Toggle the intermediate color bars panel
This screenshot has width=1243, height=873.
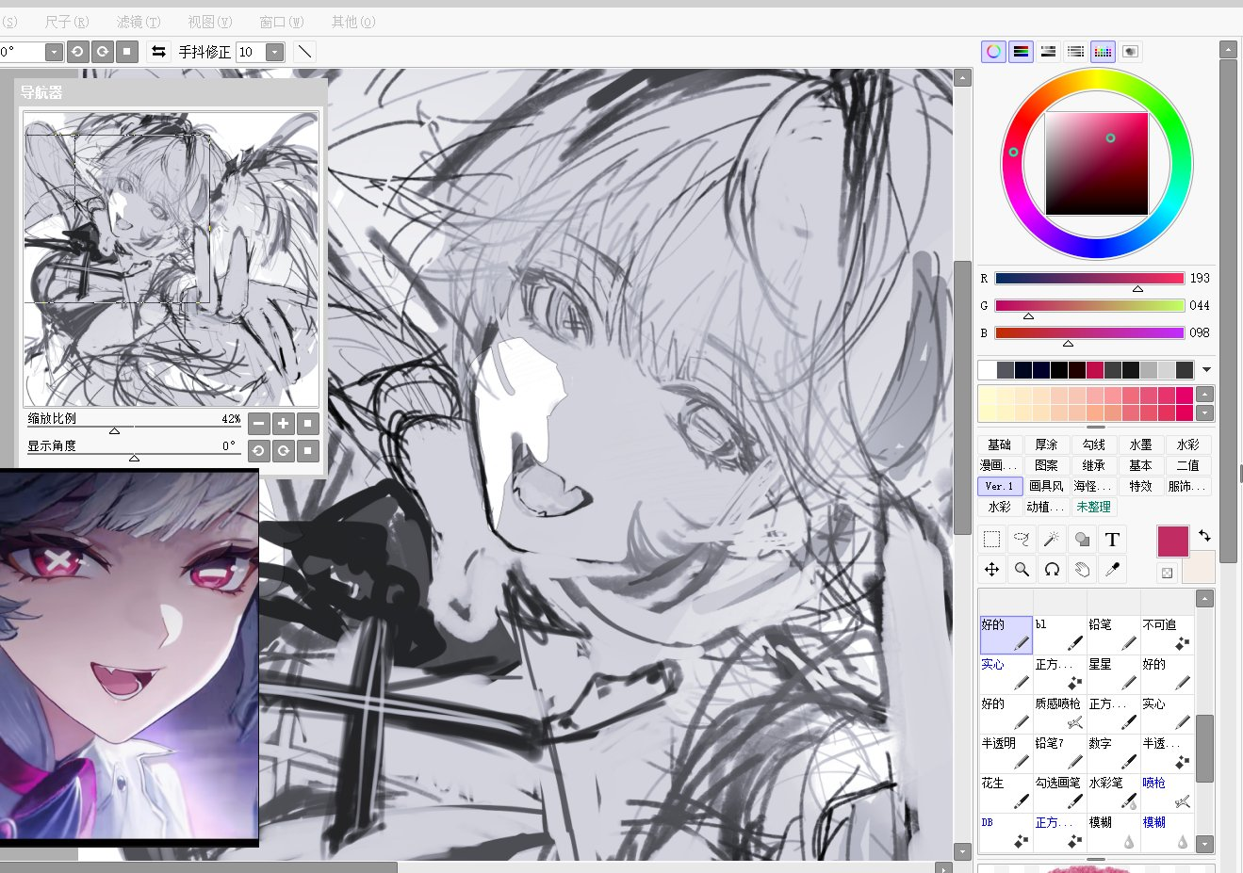pos(1075,52)
